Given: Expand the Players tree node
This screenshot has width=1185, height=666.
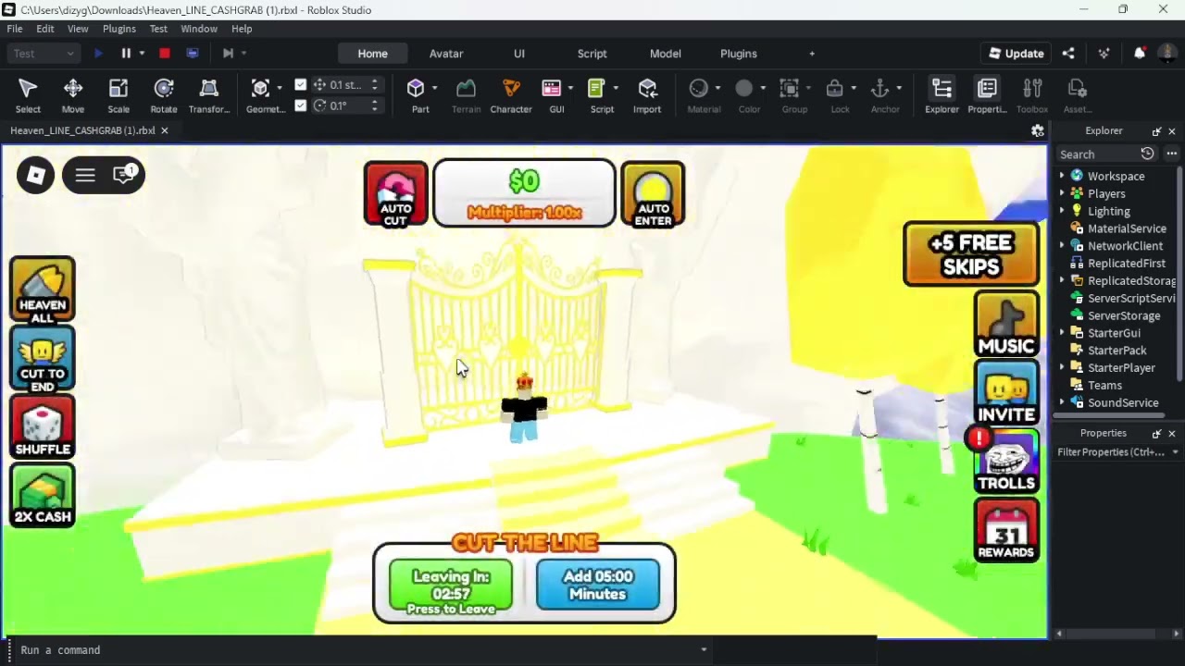Looking at the screenshot, I should [x=1062, y=193].
